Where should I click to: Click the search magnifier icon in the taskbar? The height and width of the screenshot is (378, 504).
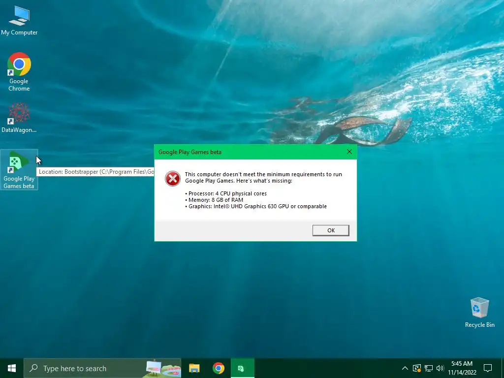point(33,368)
